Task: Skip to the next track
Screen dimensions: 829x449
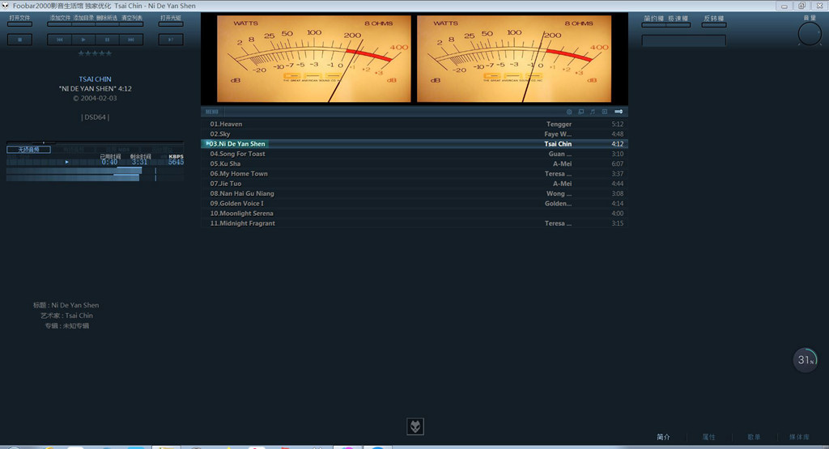Action: point(131,40)
